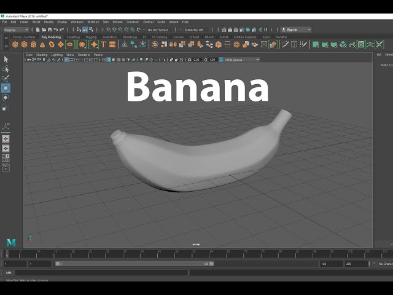Toggle use all lights in viewport
Image resolution: width=393 pixels, height=295 pixels.
[128, 60]
